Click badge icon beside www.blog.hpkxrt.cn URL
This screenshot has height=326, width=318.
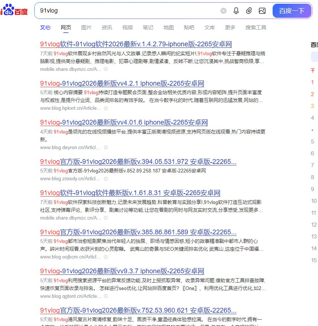tap(106, 108)
